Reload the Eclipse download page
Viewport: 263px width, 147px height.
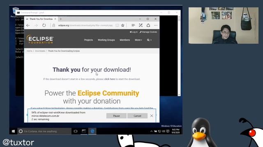[x=44, y=25]
